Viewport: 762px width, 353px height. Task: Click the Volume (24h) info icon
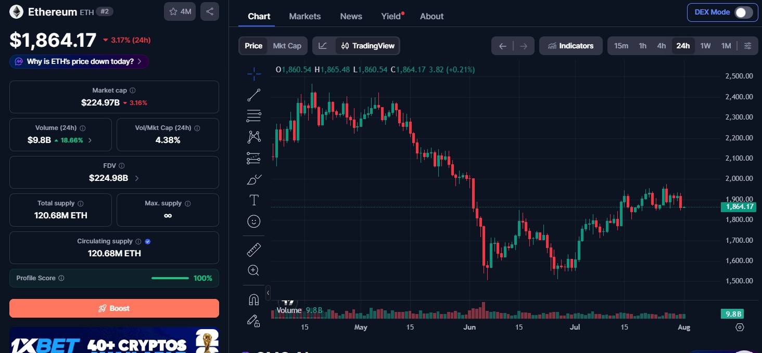point(83,128)
